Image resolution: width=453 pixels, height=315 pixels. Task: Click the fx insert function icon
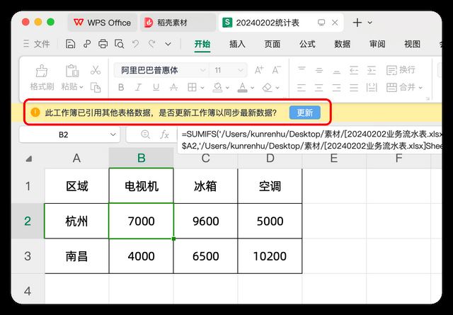[x=164, y=134]
